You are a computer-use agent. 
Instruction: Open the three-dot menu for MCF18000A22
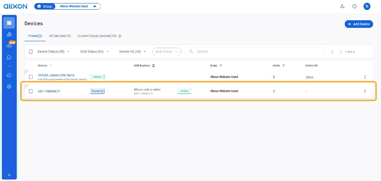click(x=365, y=91)
